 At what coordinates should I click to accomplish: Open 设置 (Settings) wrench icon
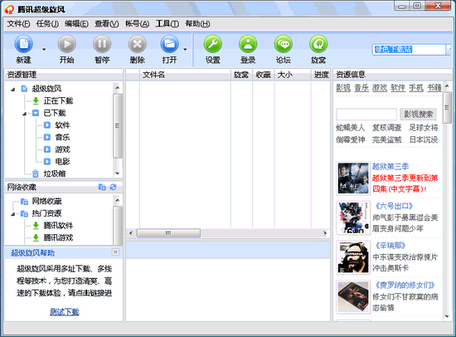coord(213,44)
